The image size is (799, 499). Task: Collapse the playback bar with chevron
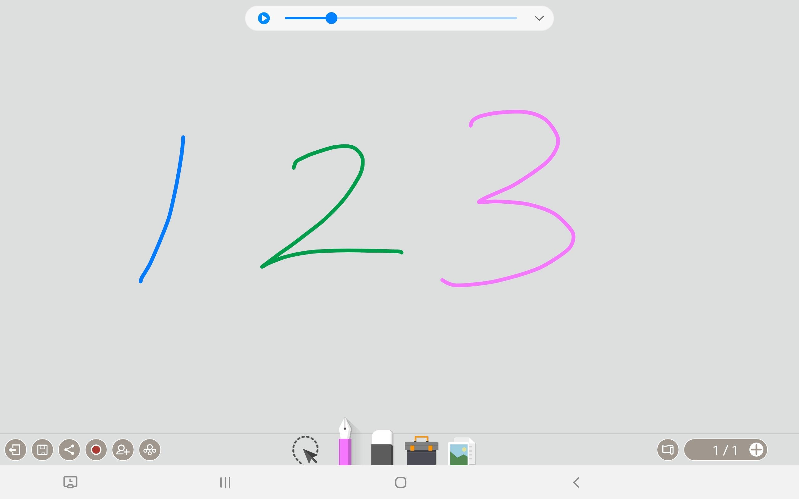(x=539, y=18)
